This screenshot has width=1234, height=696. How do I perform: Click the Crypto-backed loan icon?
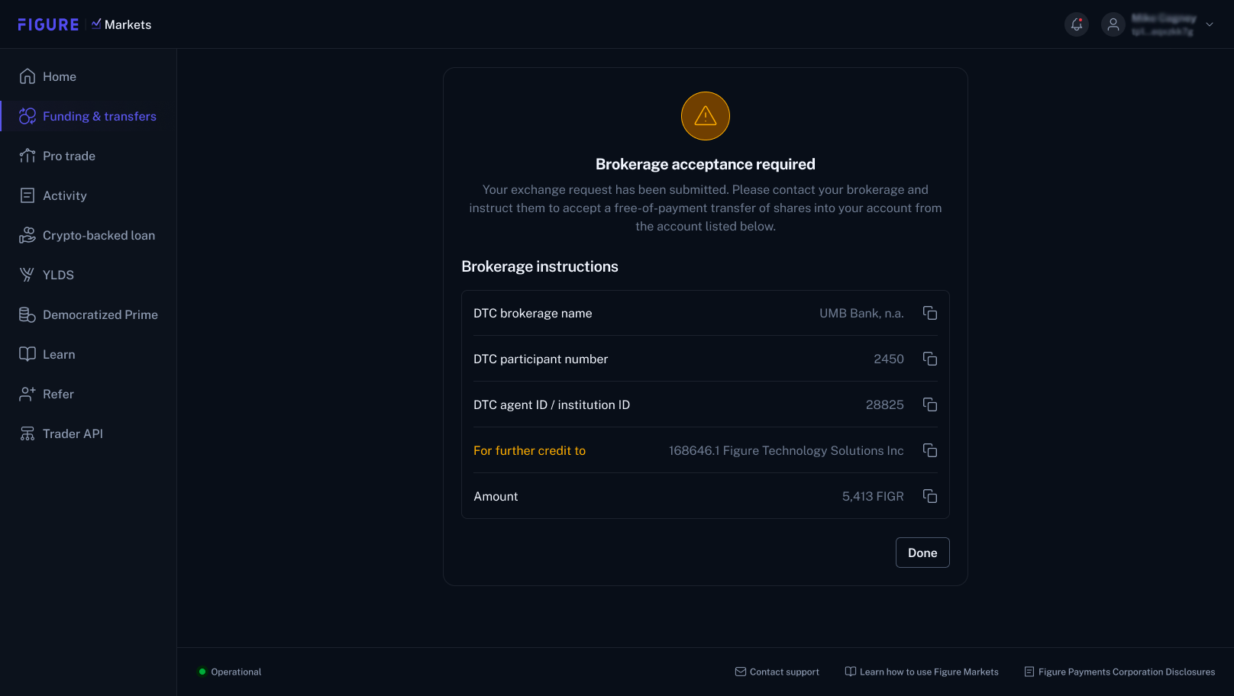(27, 235)
